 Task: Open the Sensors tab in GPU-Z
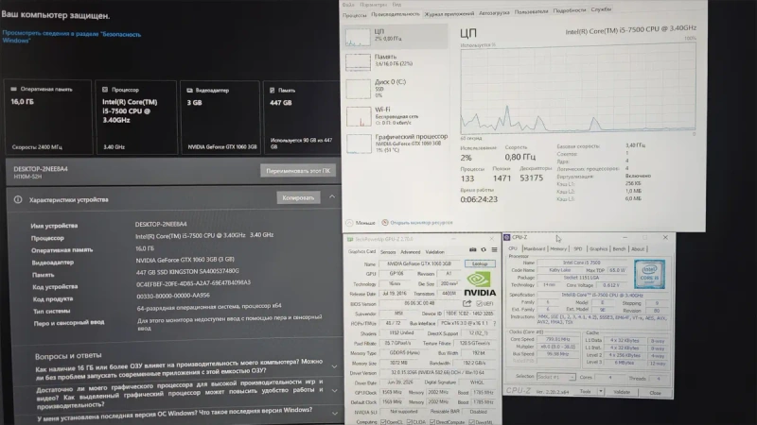[x=388, y=252]
